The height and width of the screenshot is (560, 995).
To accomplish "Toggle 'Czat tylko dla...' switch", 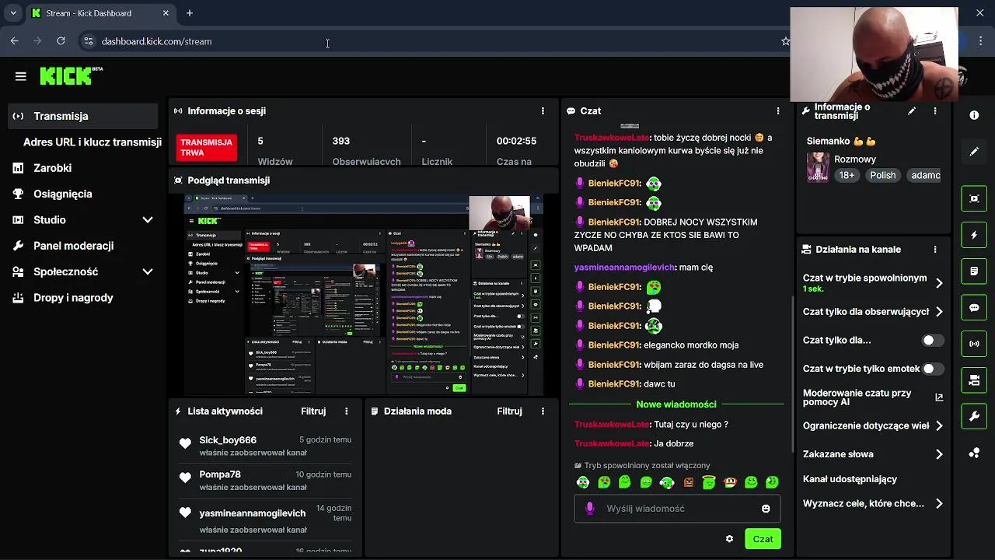I will (x=933, y=341).
